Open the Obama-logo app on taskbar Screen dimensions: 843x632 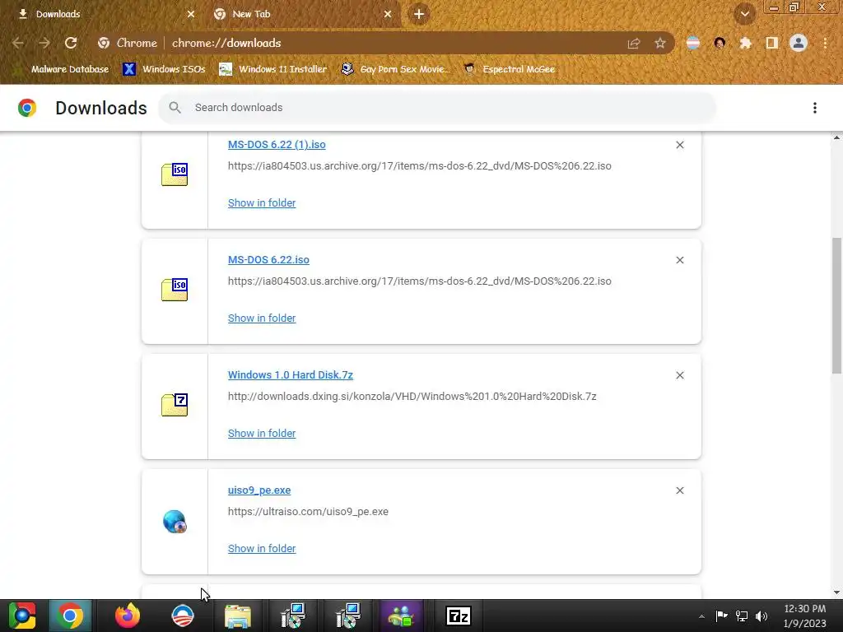pos(183,616)
